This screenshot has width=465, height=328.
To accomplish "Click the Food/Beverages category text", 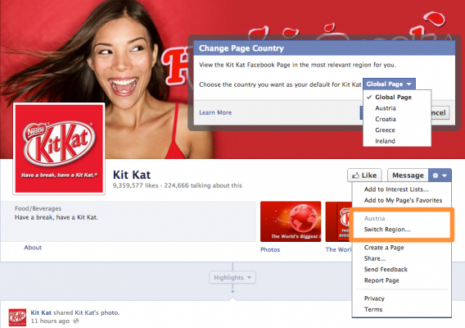I will click(38, 208).
